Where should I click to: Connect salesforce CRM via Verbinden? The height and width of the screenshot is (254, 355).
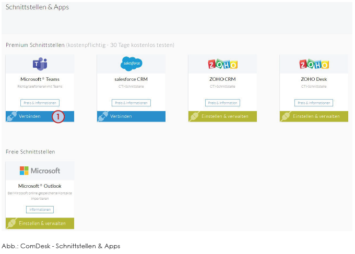(132, 116)
